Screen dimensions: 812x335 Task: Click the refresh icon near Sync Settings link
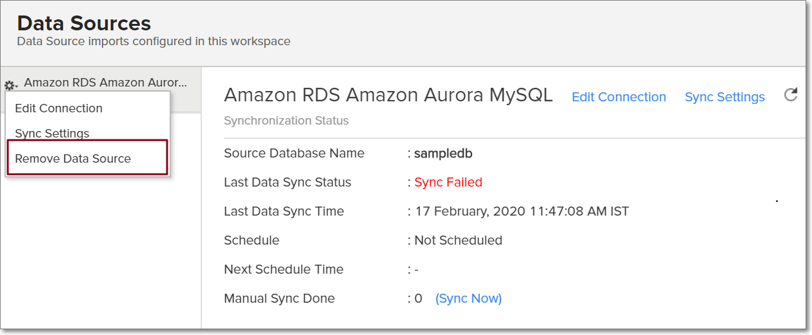[x=791, y=96]
